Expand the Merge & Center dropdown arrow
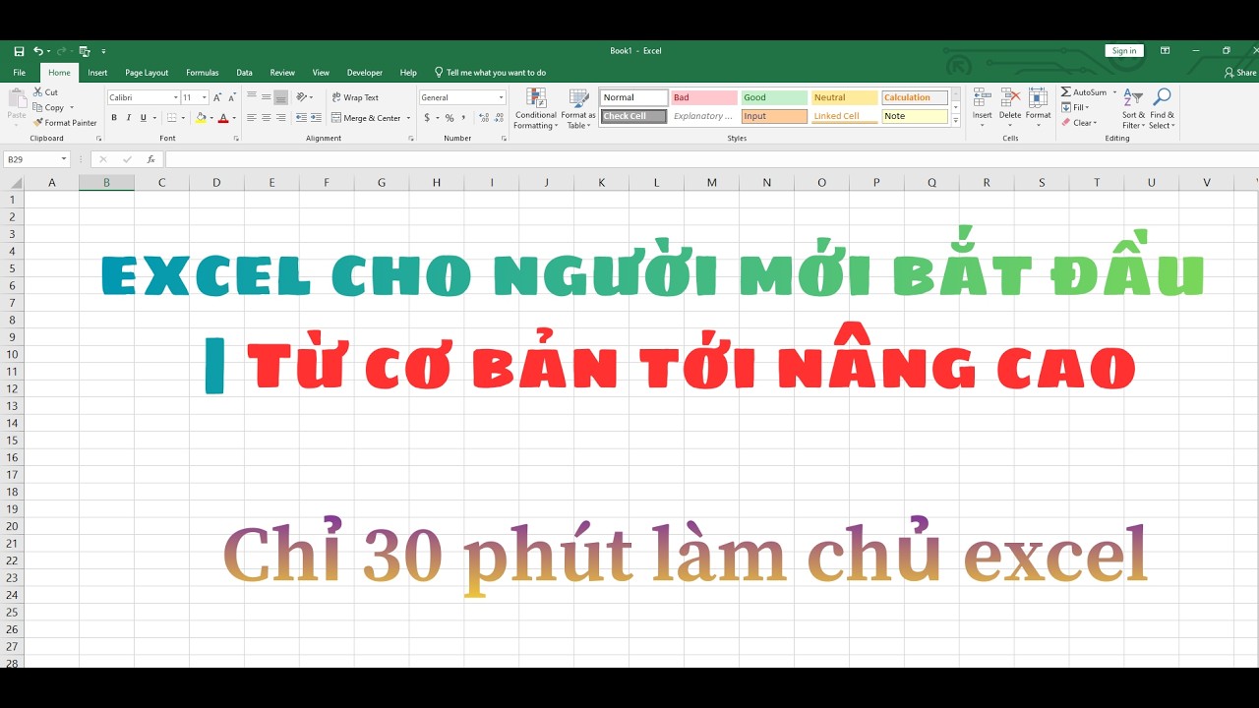Image resolution: width=1259 pixels, height=708 pixels. tap(408, 118)
